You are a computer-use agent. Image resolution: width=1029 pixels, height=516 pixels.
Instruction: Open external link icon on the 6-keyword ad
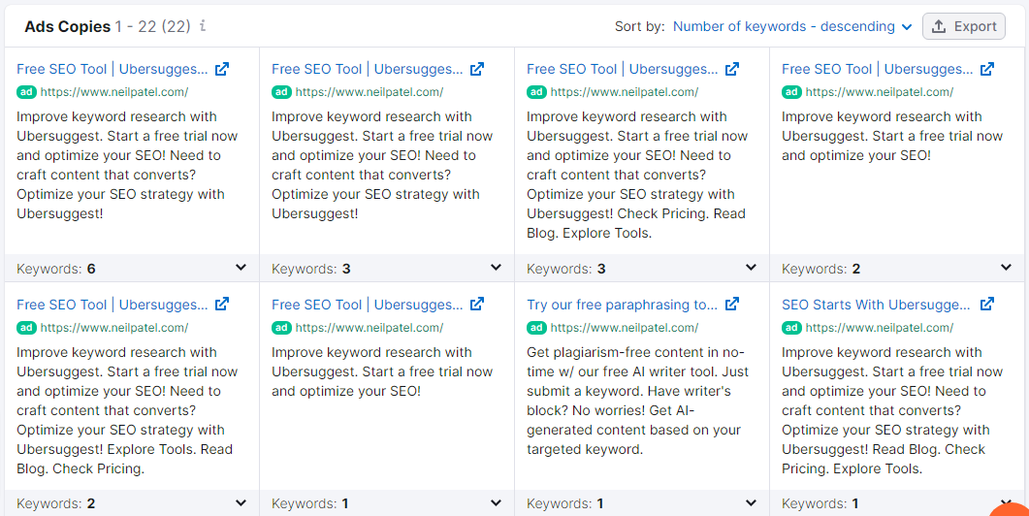click(222, 68)
